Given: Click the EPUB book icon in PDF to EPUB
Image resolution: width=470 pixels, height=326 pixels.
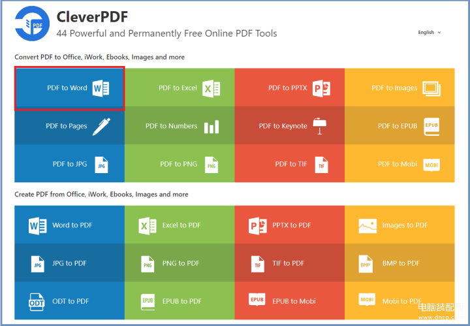Looking at the screenshot, I should tap(432, 127).
